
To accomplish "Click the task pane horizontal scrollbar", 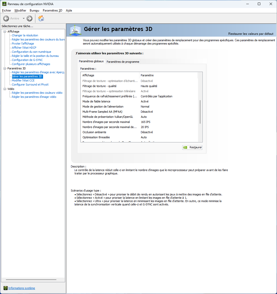I will coord(31,280).
